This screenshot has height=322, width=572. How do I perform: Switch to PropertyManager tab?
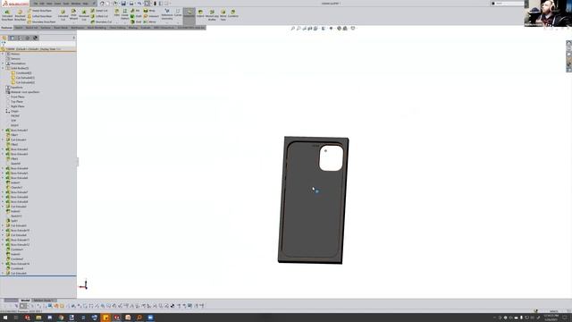12,38
